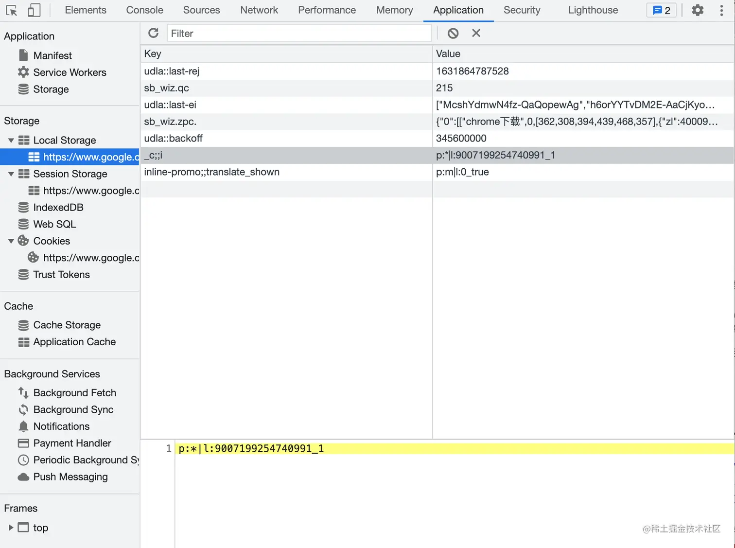Viewport: 735px width, 548px height.
Task: Click the value 215
Action: (x=444, y=88)
